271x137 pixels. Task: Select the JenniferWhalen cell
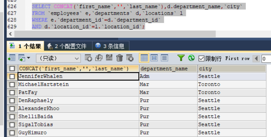tap(78, 77)
